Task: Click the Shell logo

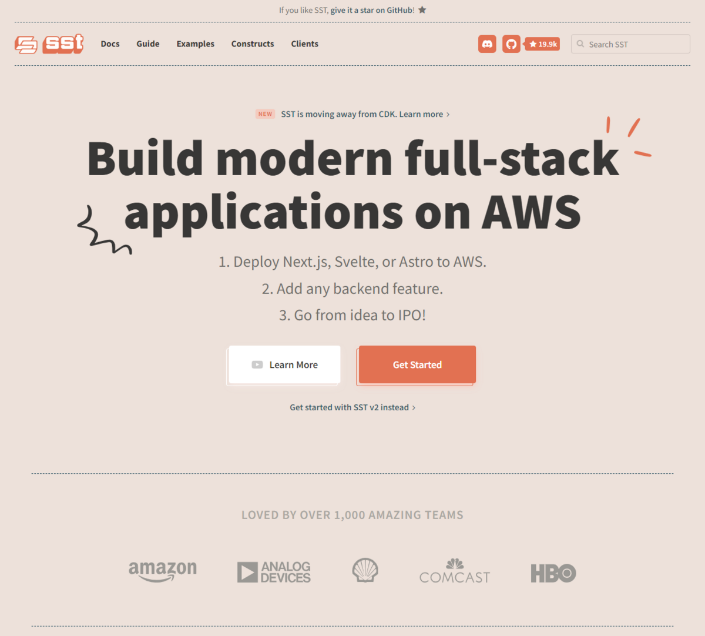Action: pos(365,570)
